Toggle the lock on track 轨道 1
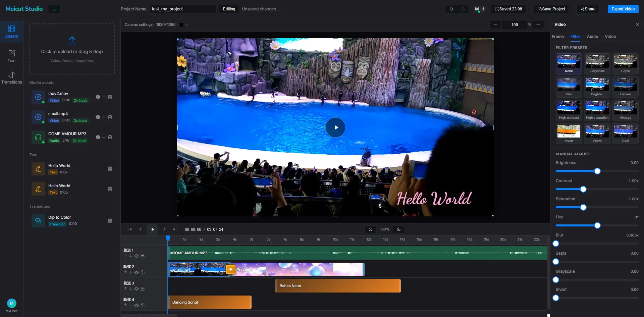Viewport: 644px width, 317px height. coord(143,256)
